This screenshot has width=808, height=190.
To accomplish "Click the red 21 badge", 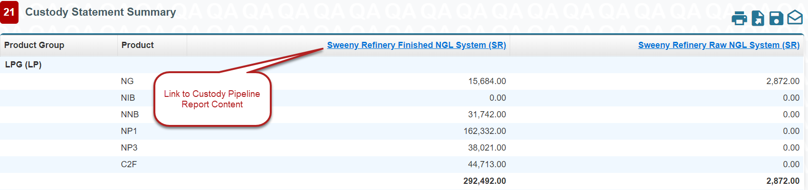I will [10, 12].
